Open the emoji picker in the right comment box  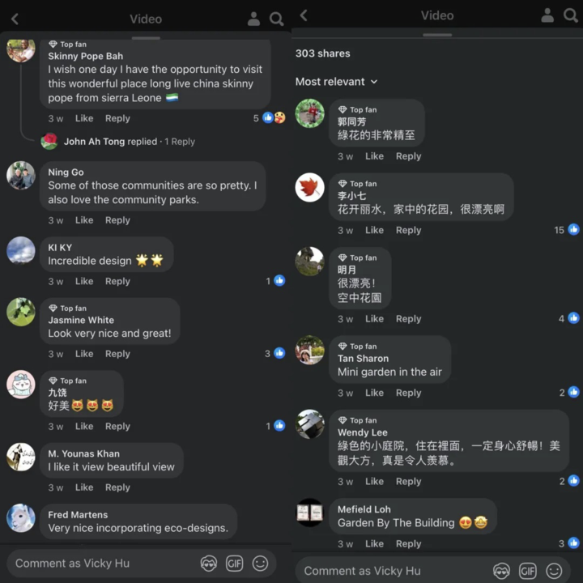pos(554,571)
